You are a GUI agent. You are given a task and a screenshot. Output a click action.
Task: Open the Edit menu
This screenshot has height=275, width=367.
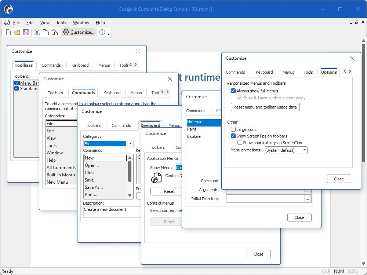coord(30,23)
